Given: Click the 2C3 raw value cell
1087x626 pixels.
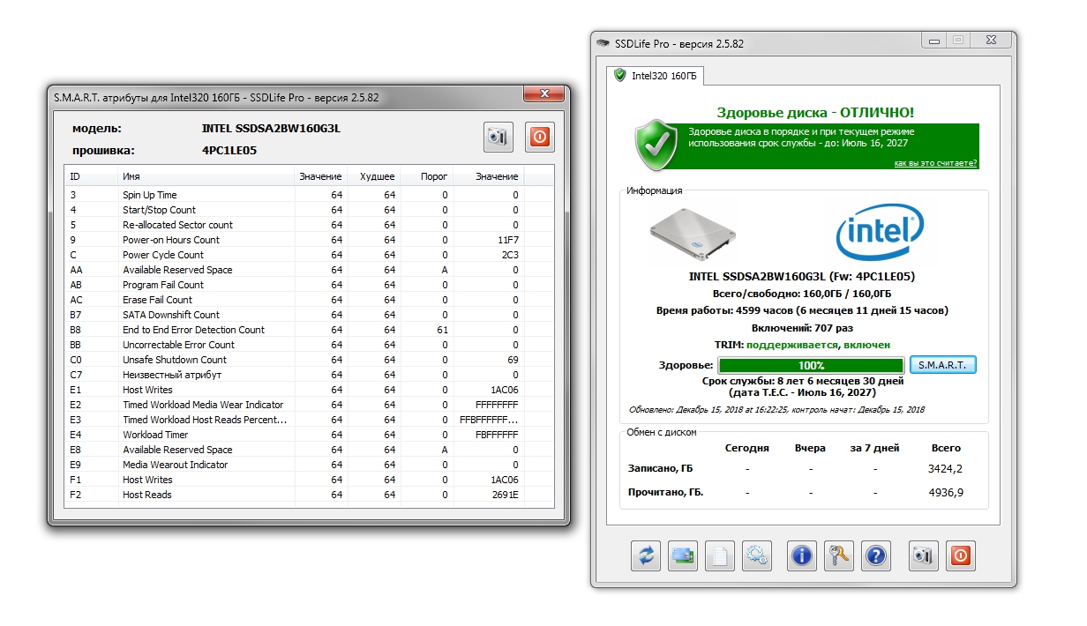Looking at the screenshot, I should [x=510, y=255].
